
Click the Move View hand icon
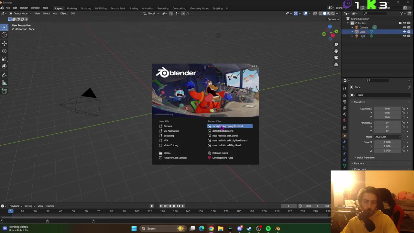click(336, 51)
